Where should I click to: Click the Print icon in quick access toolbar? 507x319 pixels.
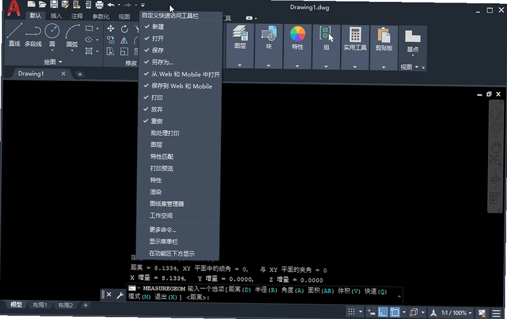(x=99, y=5)
